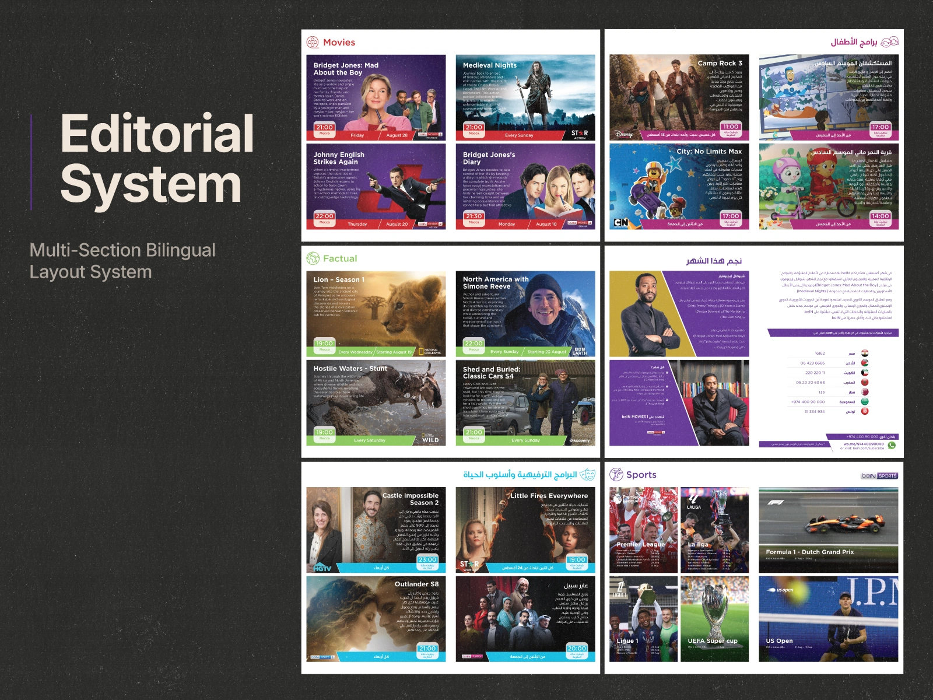The height and width of the screenshot is (700, 933).
Task: Click the globe icon beside Factual
Action: [x=313, y=258]
